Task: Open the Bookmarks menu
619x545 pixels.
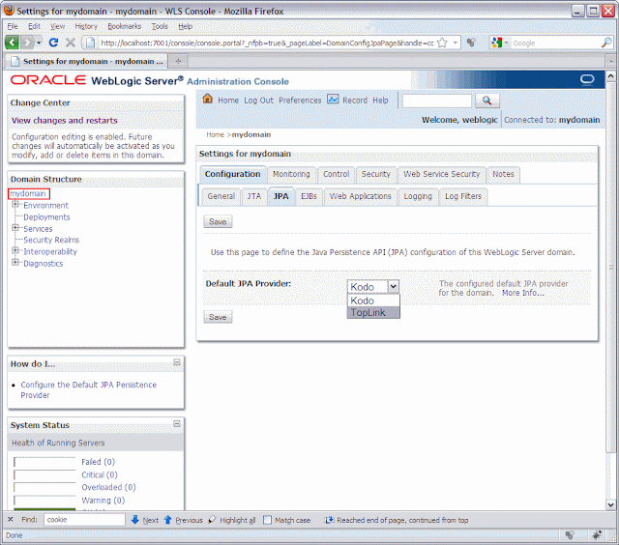Action: (125, 26)
